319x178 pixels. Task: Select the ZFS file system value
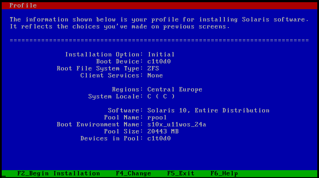(x=153, y=68)
